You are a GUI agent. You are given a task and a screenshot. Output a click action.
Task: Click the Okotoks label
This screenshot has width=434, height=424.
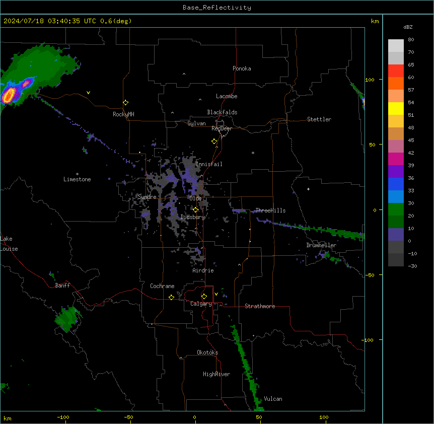[x=207, y=352]
